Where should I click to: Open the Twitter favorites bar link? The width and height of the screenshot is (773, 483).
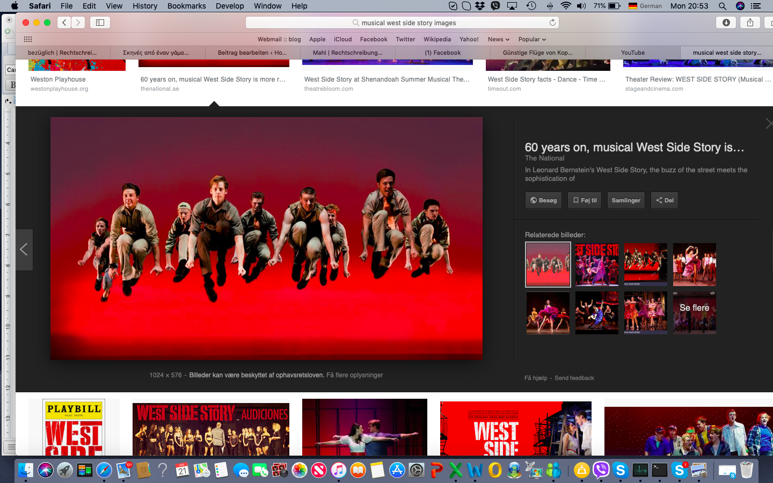tap(405, 39)
